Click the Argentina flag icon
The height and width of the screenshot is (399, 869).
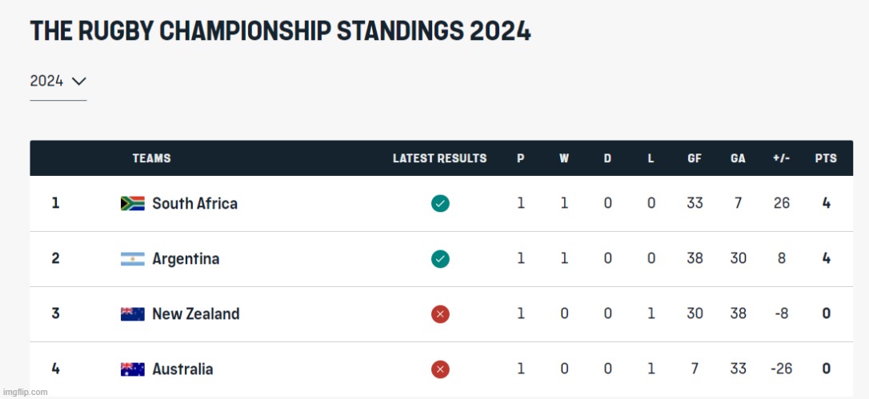(132, 259)
